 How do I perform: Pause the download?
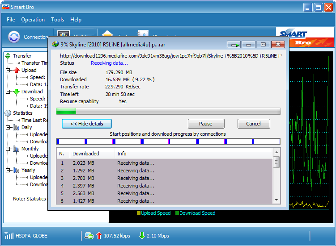pyautogui.click(x=206, y=124)
